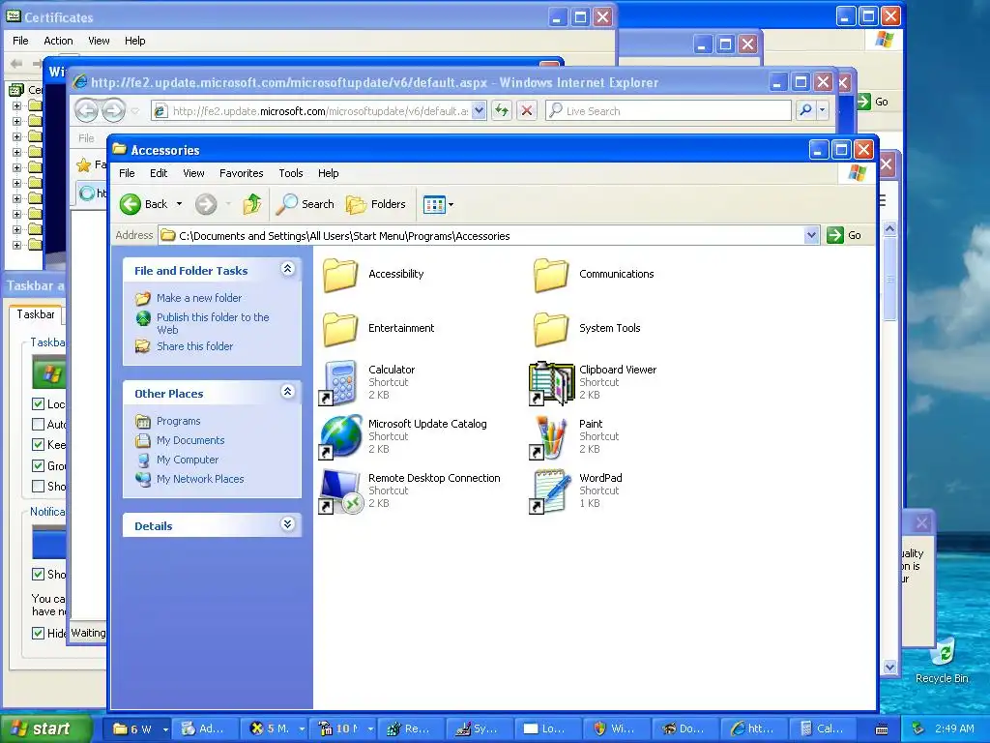The image size is (990, 743).
Task: Toggle the Show Quick Launch checkbox
Action: [38, 486]
